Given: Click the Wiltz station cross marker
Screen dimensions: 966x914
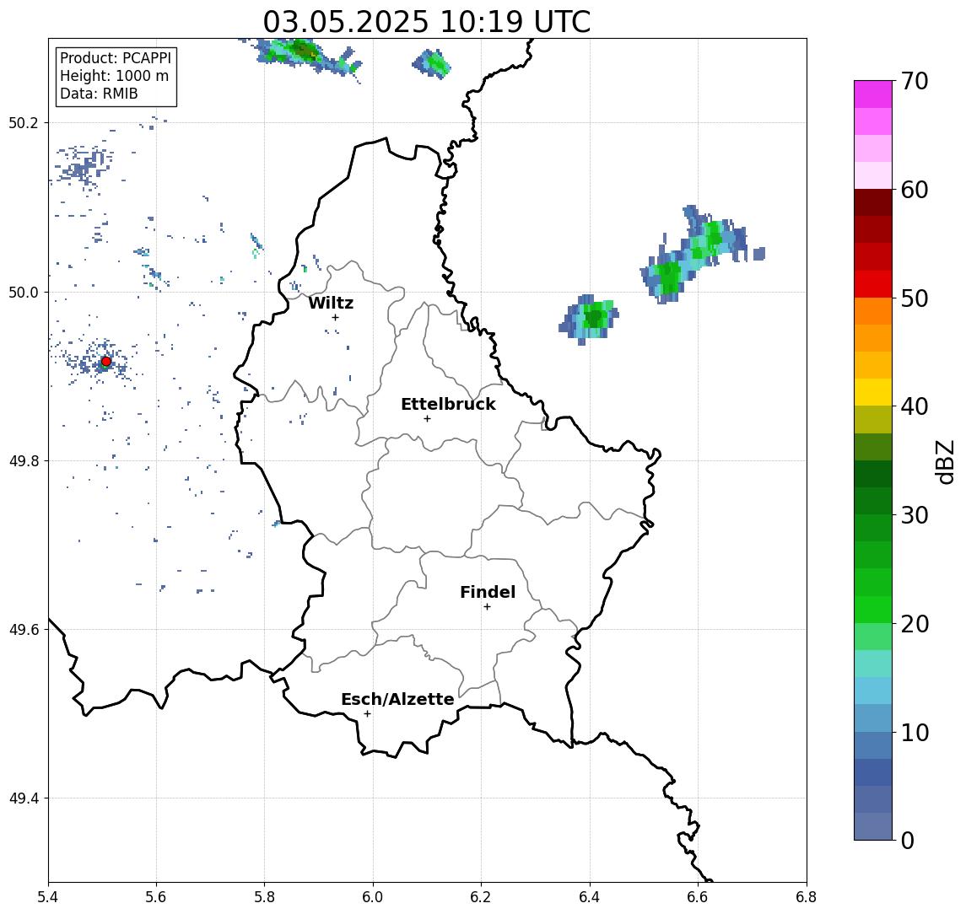Looking at the screenshot, I should [335, 317].
